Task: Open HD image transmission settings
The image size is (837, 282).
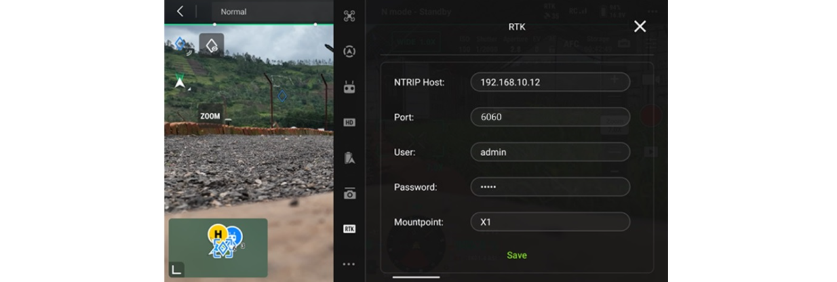Action: (349, 123)
